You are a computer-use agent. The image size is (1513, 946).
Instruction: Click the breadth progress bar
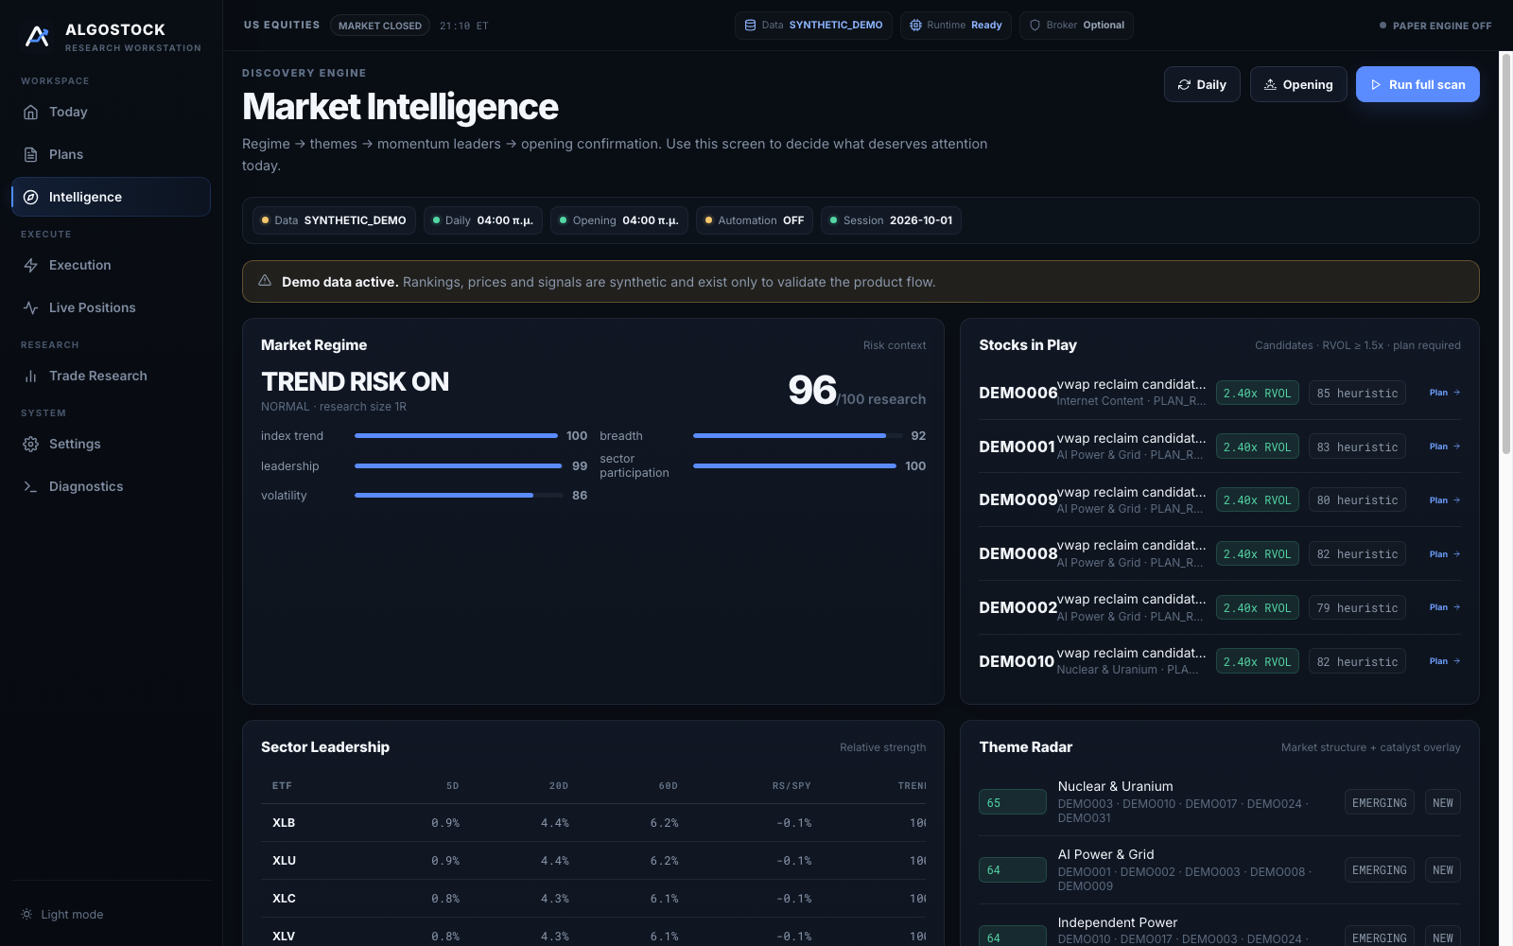tap(796, 436)
